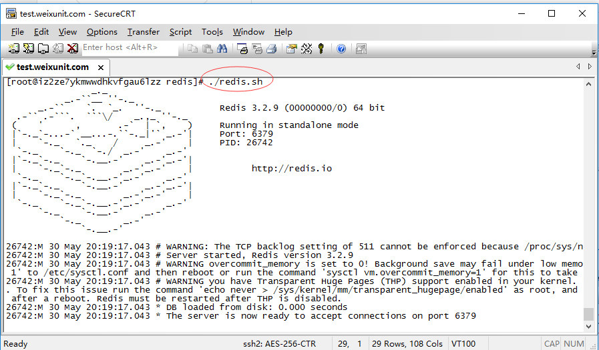Screen dimensions: 599x350
Task: Click the 'PID: 26742' line
Action: click(246, 143)
